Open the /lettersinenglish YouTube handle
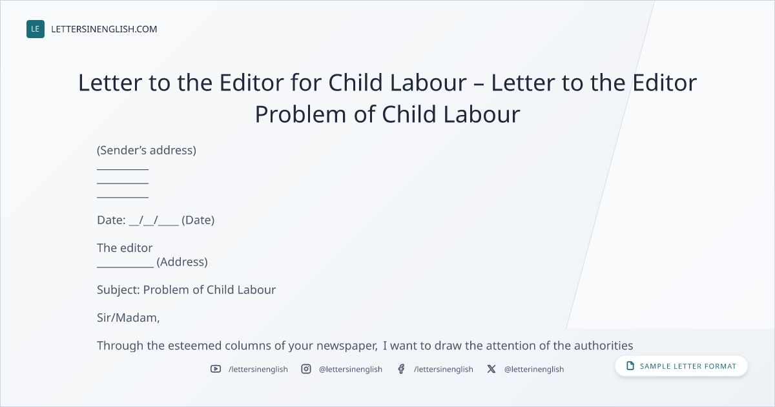The image size is (775, 407). (x=258, y=369)
